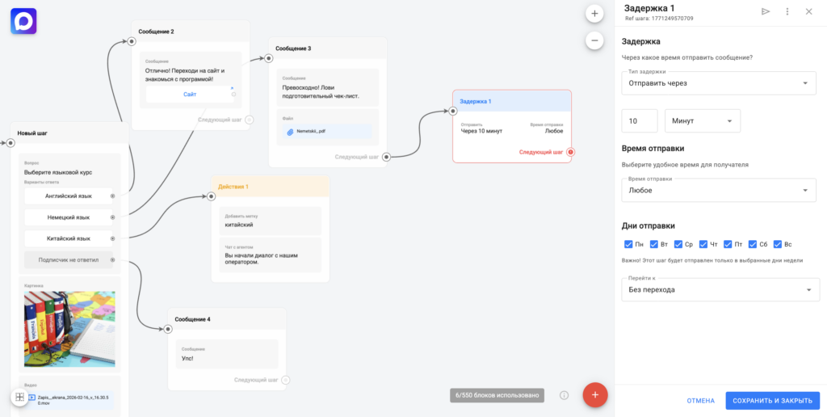Click the grid layout icon bottom left
This screenshot has width=827, height=417.
tap(20, 398)
